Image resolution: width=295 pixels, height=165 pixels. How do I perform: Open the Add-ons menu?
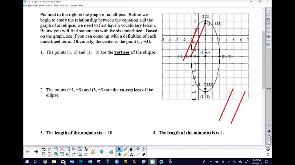click(x=64, y=6)
